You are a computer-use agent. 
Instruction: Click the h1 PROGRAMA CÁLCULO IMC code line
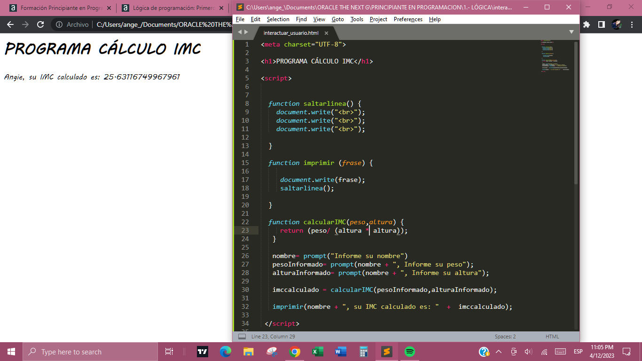click(317, 61)
